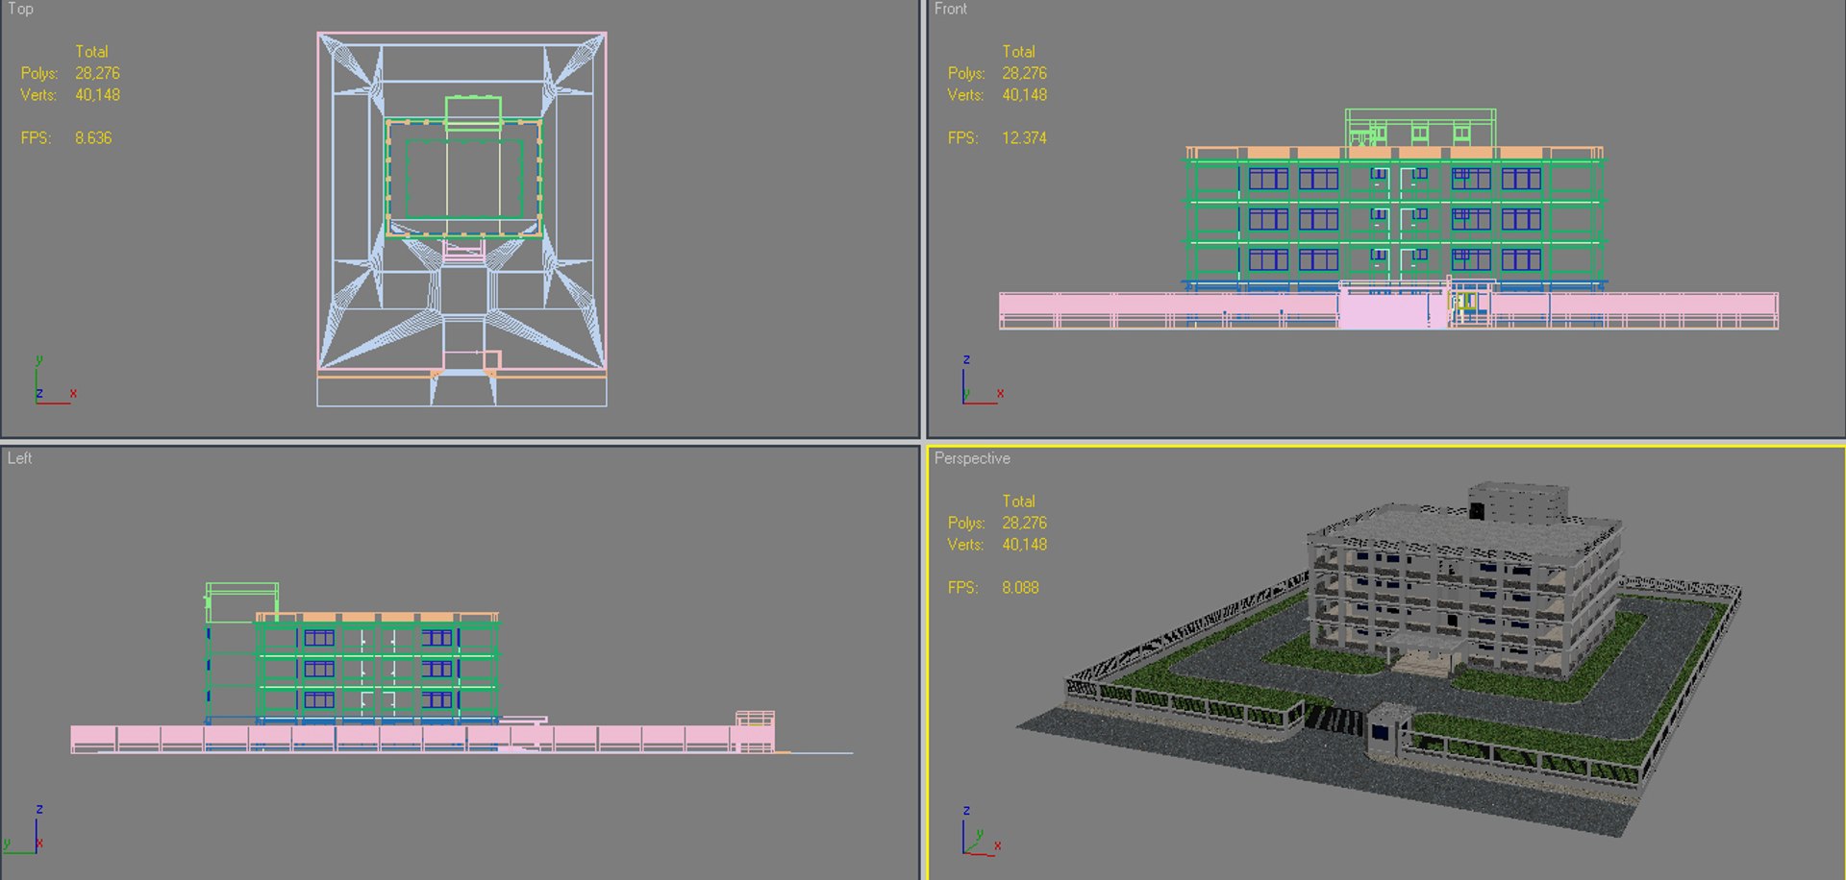Click Polys 28,276 in the Top viewport

pyautogui.click(x=97, y=73)
